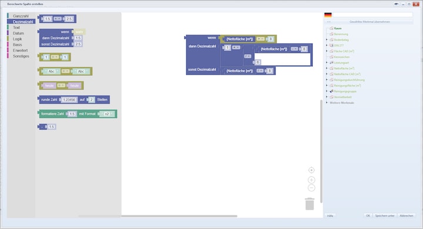Viewport: 423px width, 229px height.
Task: Click the horizontal scrollbar under the workspace
Action: coord(158,216)
